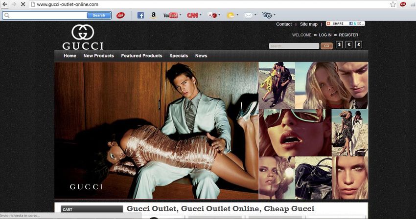Viewport: 416px width, 219px height.
Task: Expand the YouTube dropdown arrow
Action: pyautogui.click(x=181, y=15)
